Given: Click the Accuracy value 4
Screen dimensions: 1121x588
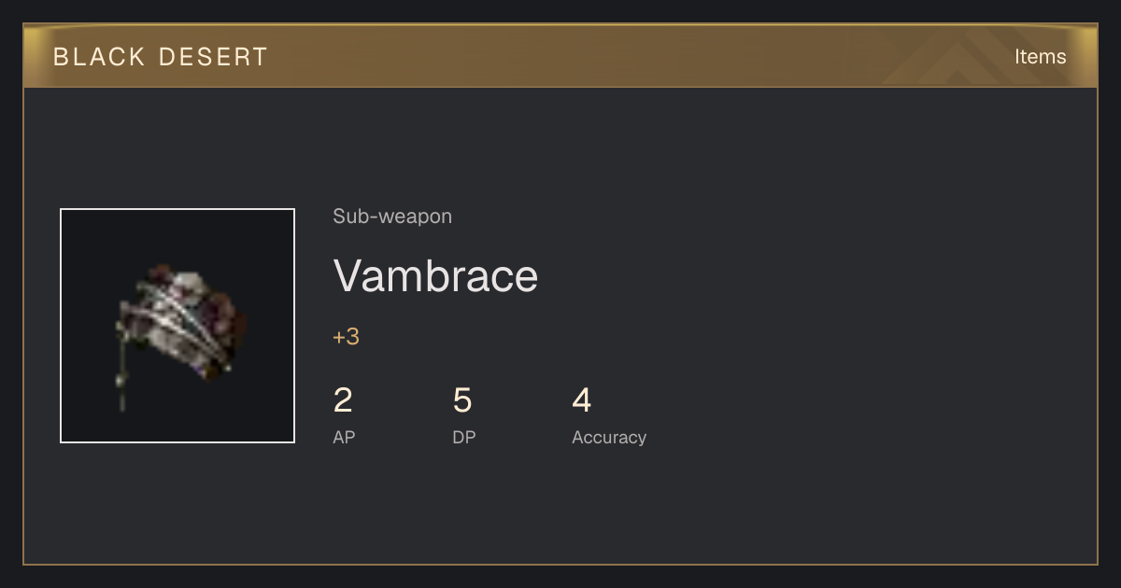Looking at the screenshot, I should coord(582,400).
